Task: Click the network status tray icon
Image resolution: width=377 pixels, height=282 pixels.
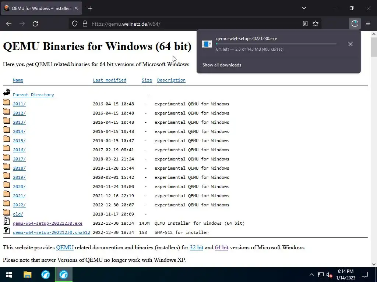Action: (321, 275)
